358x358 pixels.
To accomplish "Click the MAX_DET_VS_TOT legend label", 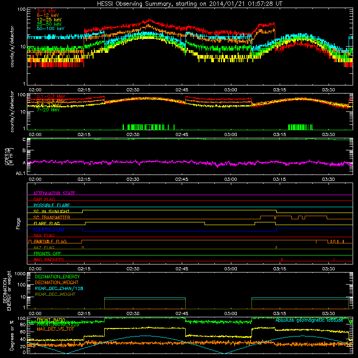I will pyautogui.click(x=55, y=329).
